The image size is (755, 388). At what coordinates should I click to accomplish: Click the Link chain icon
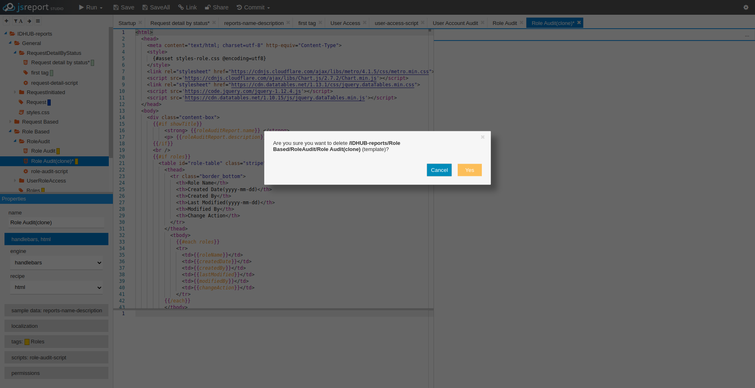pos(181,7)
